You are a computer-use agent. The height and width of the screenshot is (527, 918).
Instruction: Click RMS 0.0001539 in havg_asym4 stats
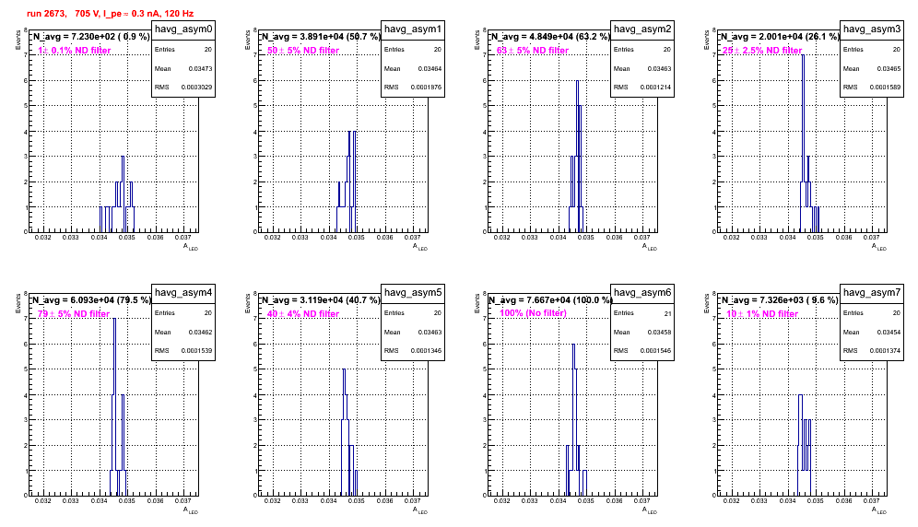tap(183, 351)
